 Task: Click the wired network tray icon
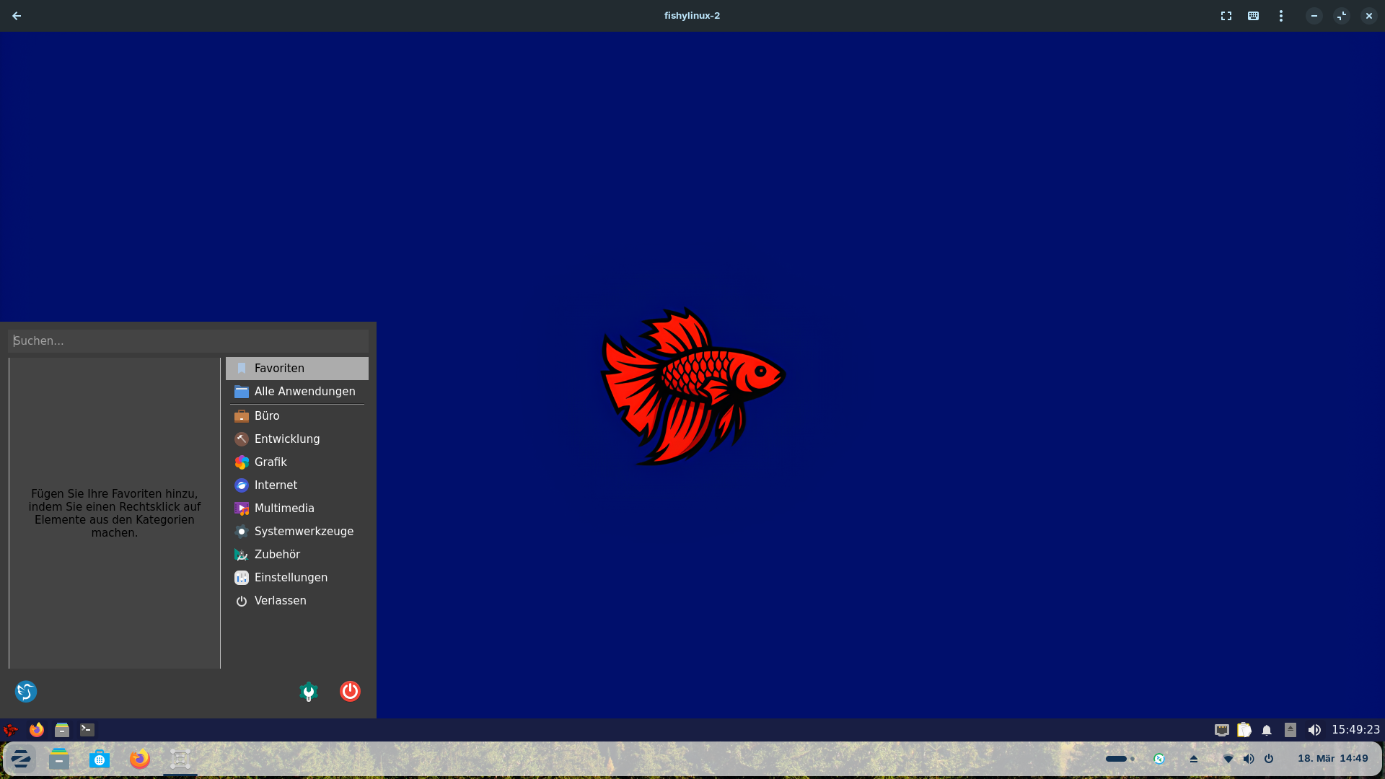pyautogui.click(x=1222, y=730)
